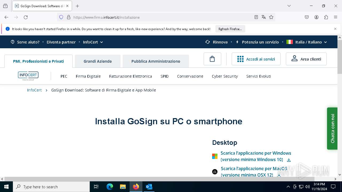Open volume control in system tray
This screenshot has height=192, width=342.
[x=307, y=187]
